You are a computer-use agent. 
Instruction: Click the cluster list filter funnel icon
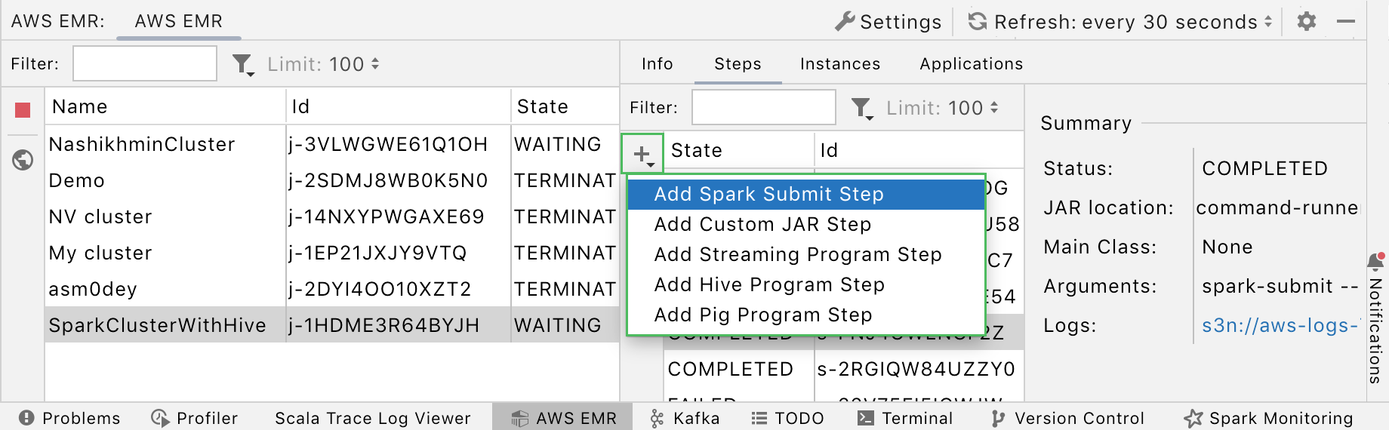tap(243, 65)
